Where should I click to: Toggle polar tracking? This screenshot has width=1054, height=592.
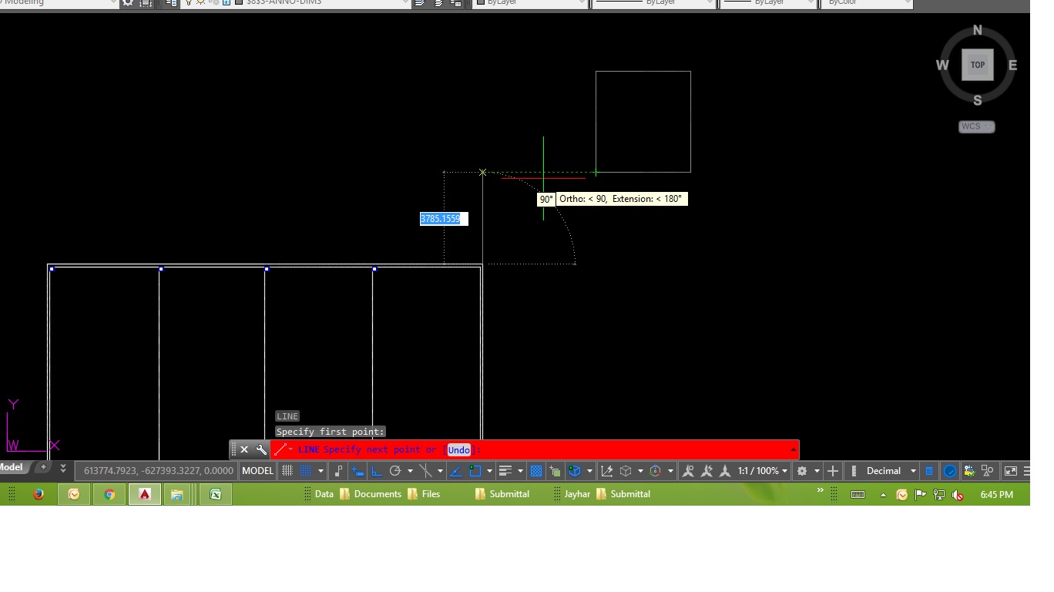(395, 471)
